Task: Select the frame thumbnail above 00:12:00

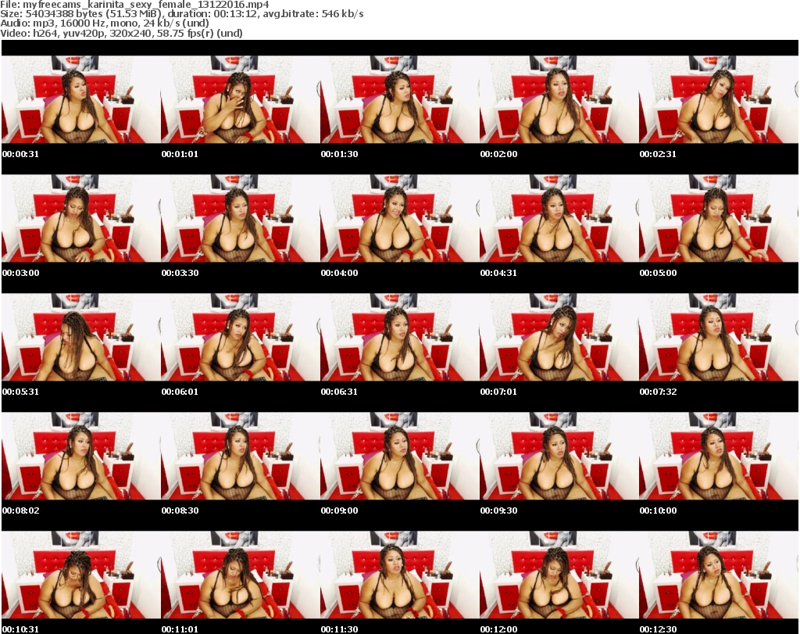Action: click(x=559, y=575)
